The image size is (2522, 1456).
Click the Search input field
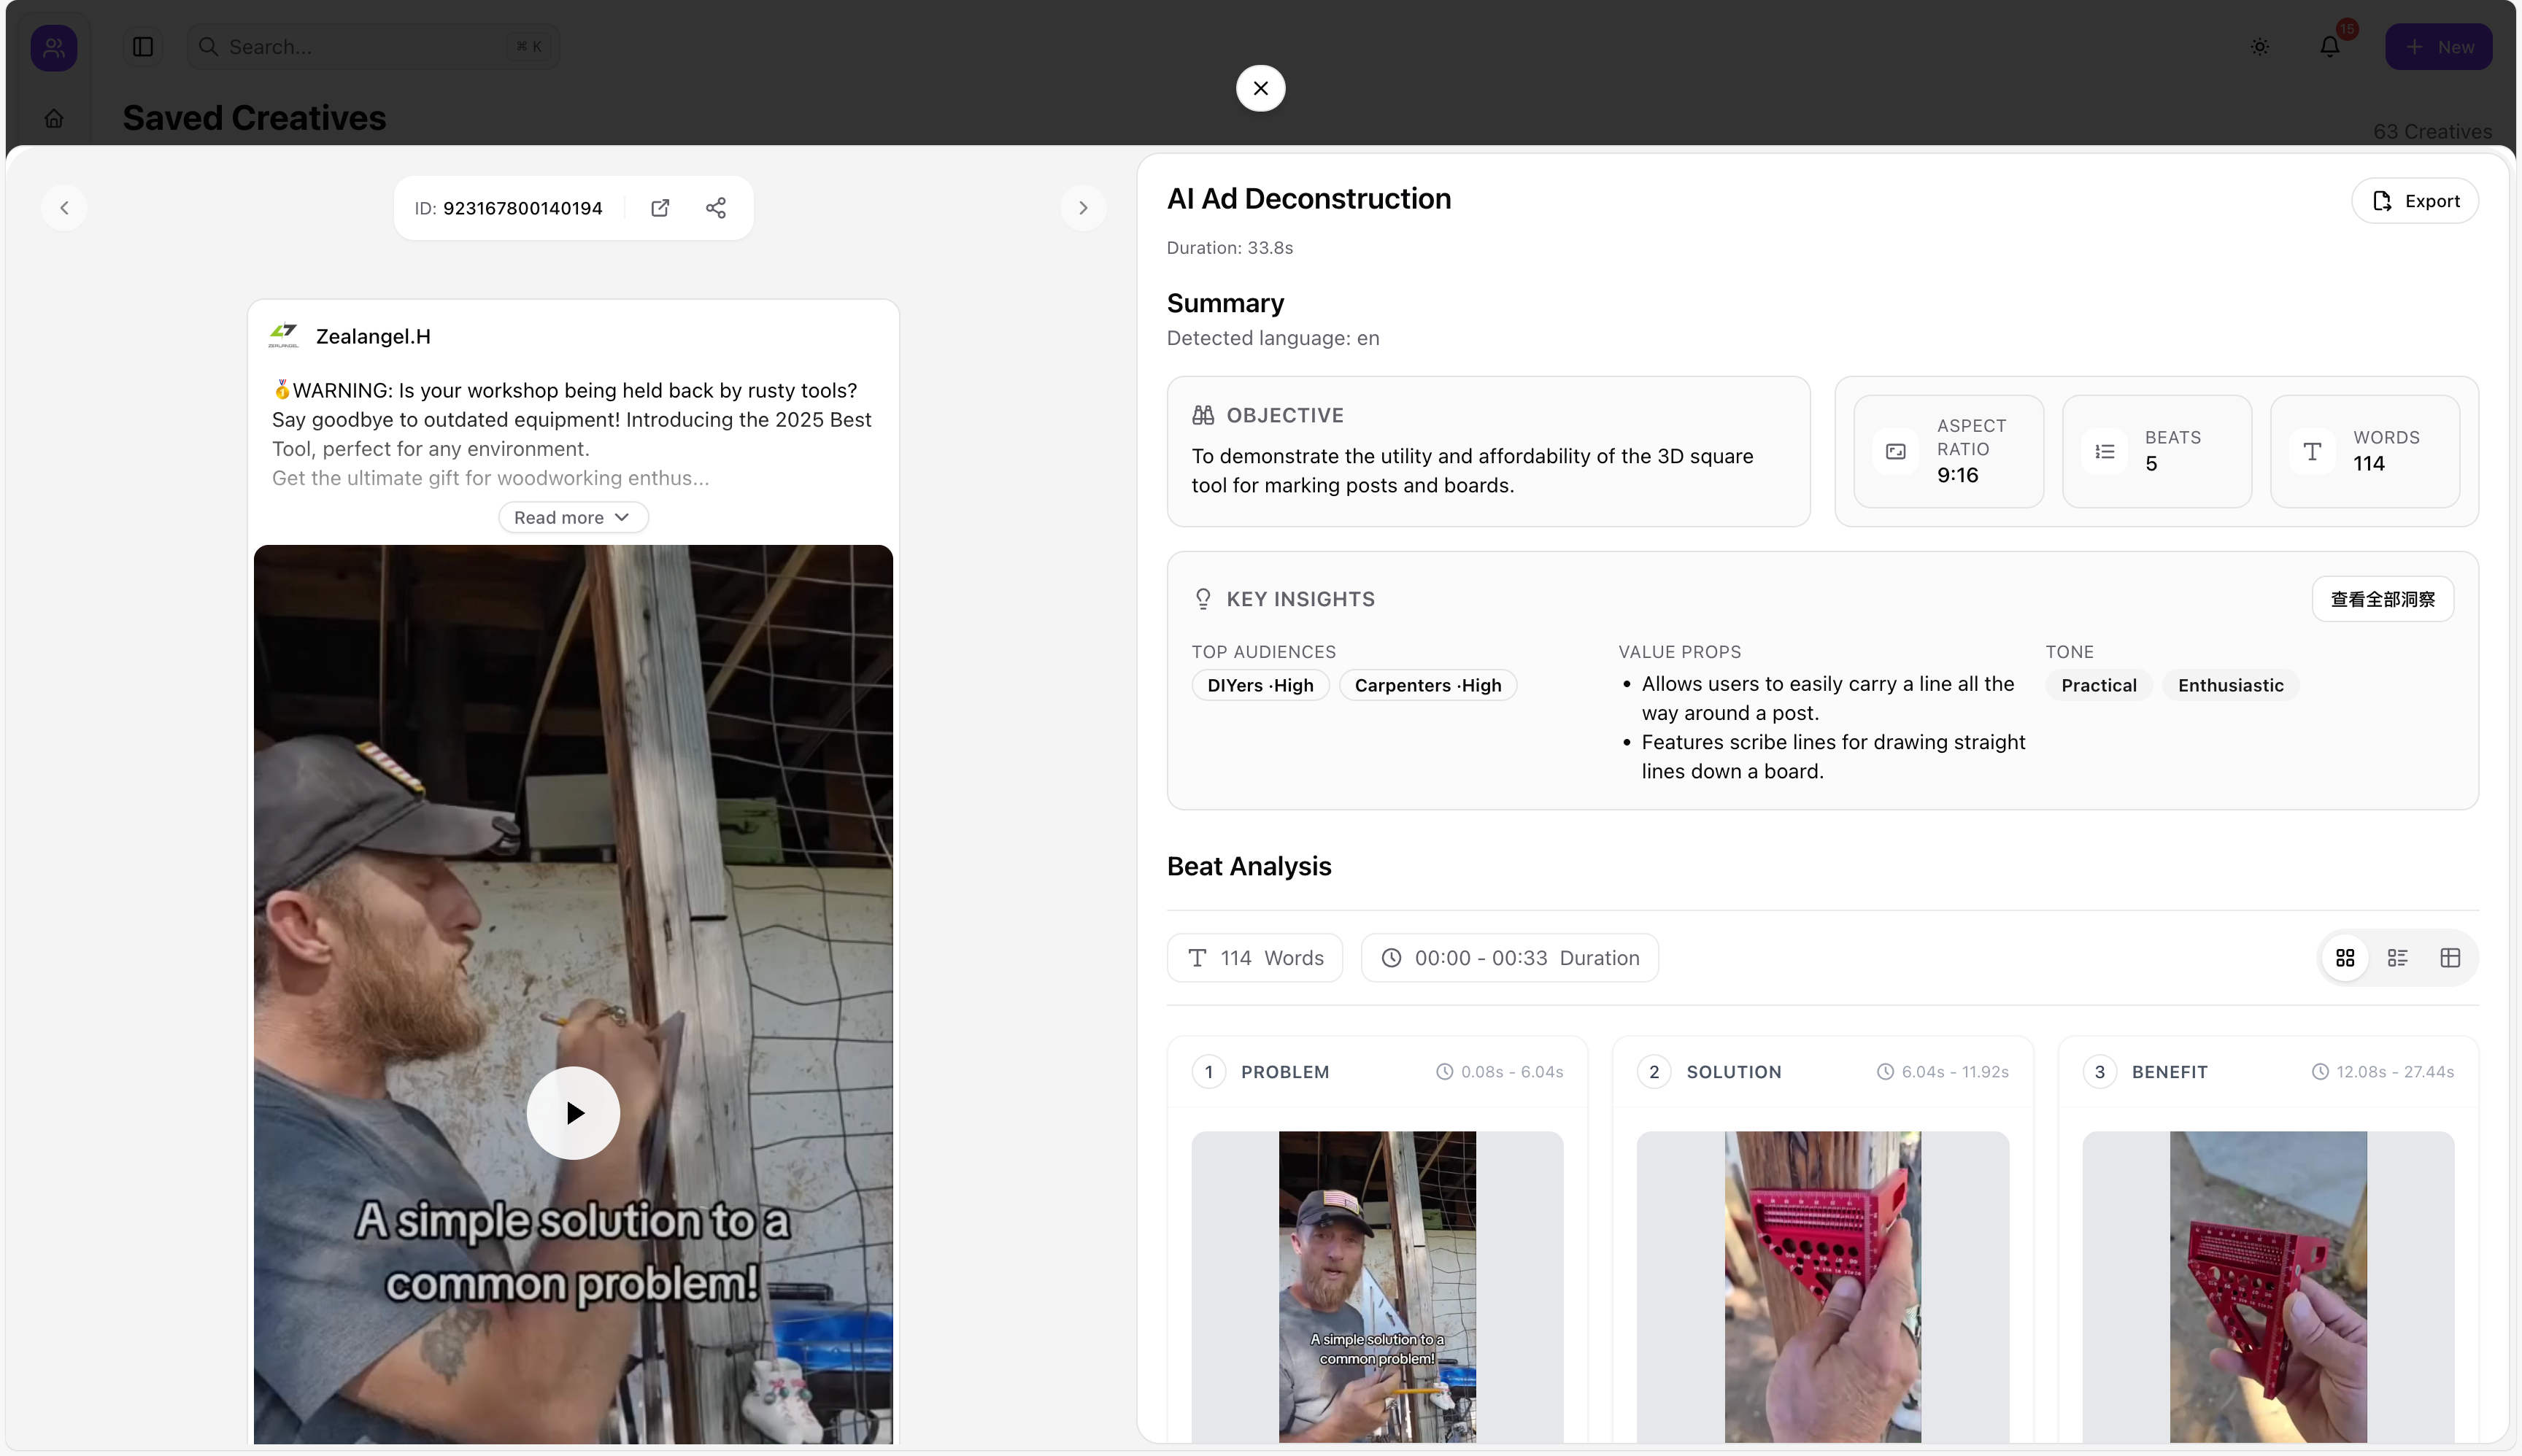370,47
